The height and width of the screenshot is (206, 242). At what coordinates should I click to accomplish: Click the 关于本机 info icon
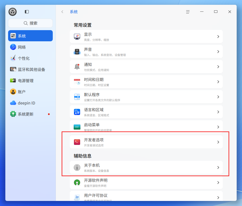[77, 167]
